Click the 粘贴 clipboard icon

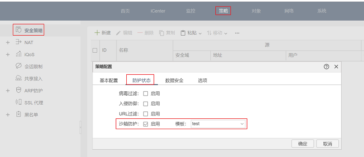[183, 33]
